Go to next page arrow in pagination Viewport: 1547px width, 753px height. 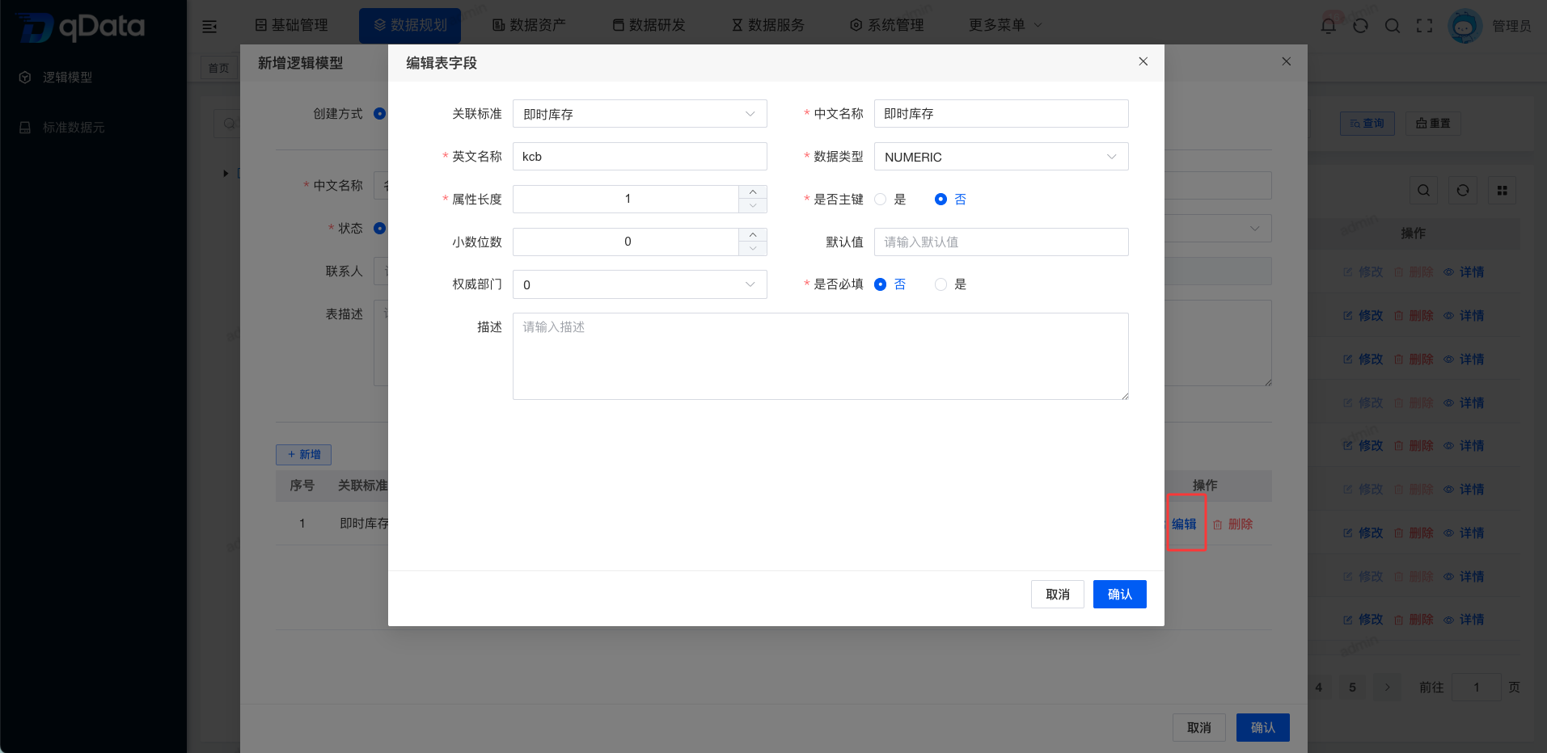pyautogui.click(x=1388, y=688)
